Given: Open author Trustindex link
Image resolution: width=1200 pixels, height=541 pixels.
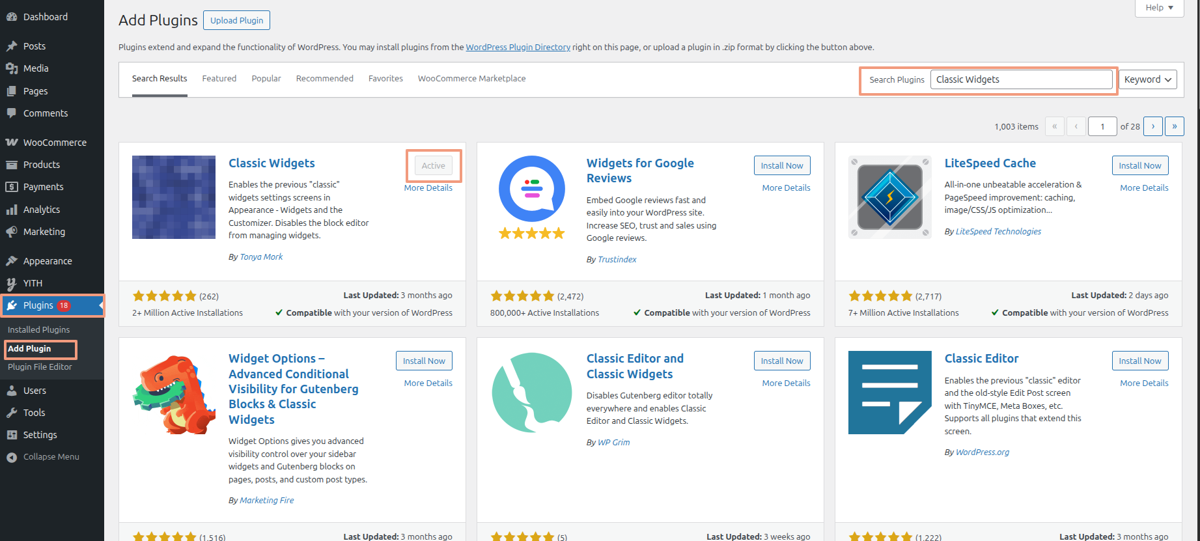Looking at the screenshot, I should 617,260.
